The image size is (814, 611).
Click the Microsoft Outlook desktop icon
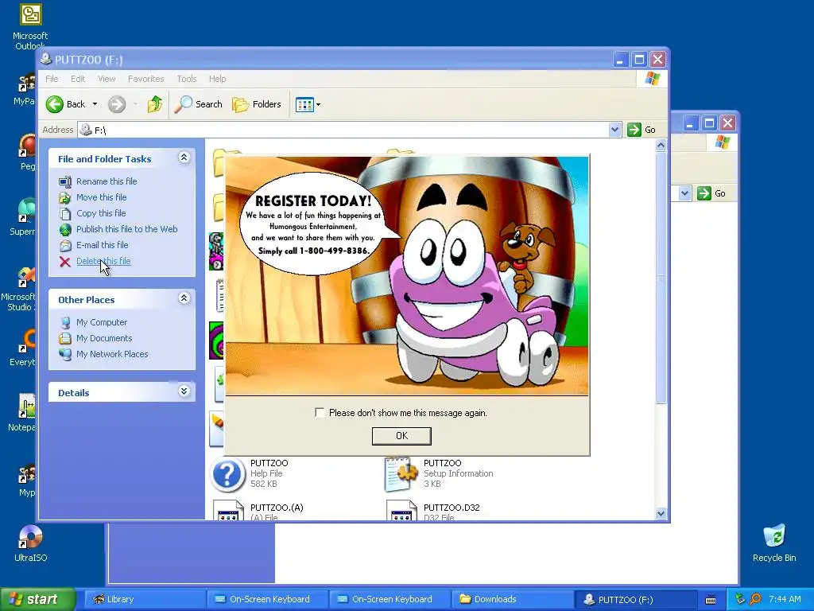click(x=31, y=14)
